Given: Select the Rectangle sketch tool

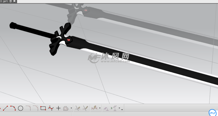Looking at the screenshot, I should 43,108.
